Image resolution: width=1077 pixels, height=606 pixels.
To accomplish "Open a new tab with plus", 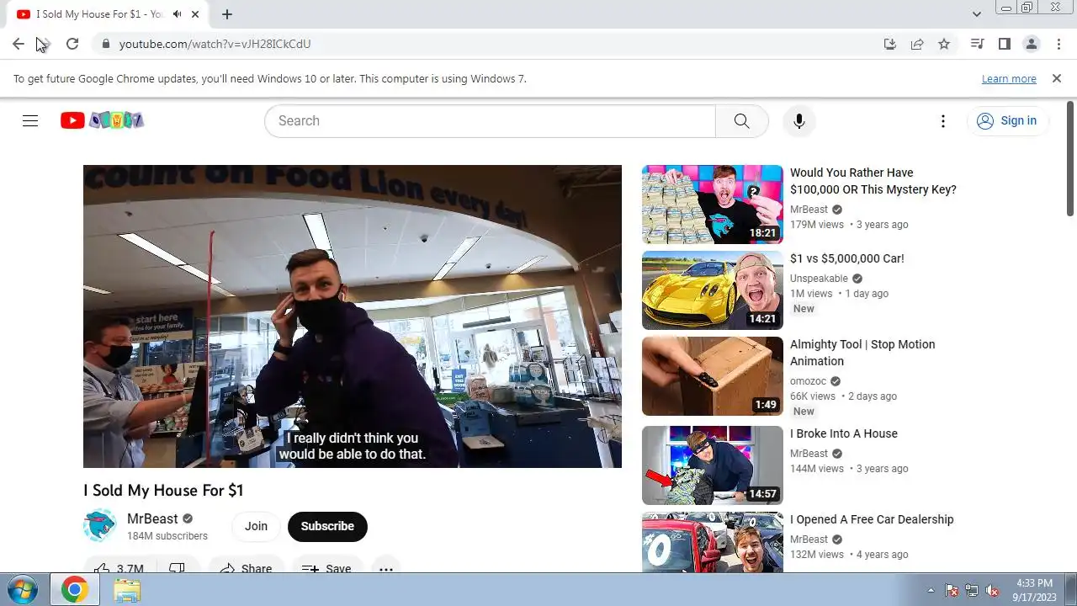I will tap(227, 14).
